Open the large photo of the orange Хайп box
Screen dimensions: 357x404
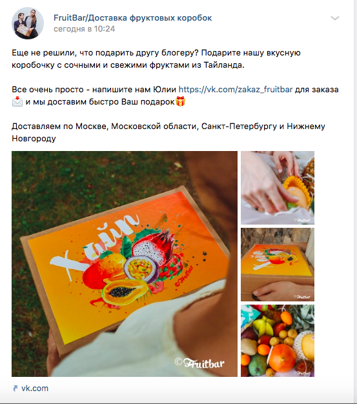pos(125,264)
